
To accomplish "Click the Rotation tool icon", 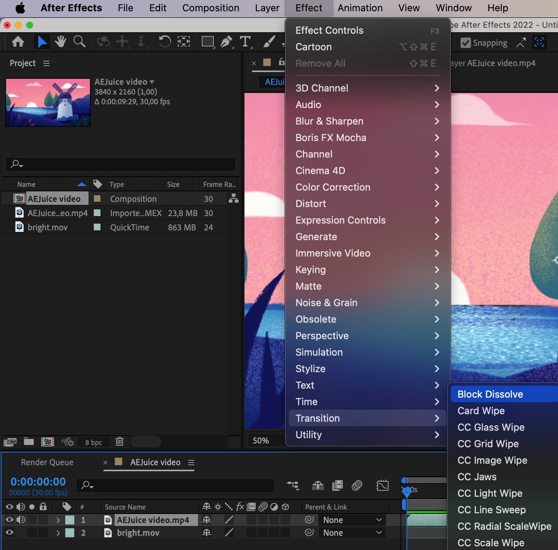I will [x=165, y=42].
